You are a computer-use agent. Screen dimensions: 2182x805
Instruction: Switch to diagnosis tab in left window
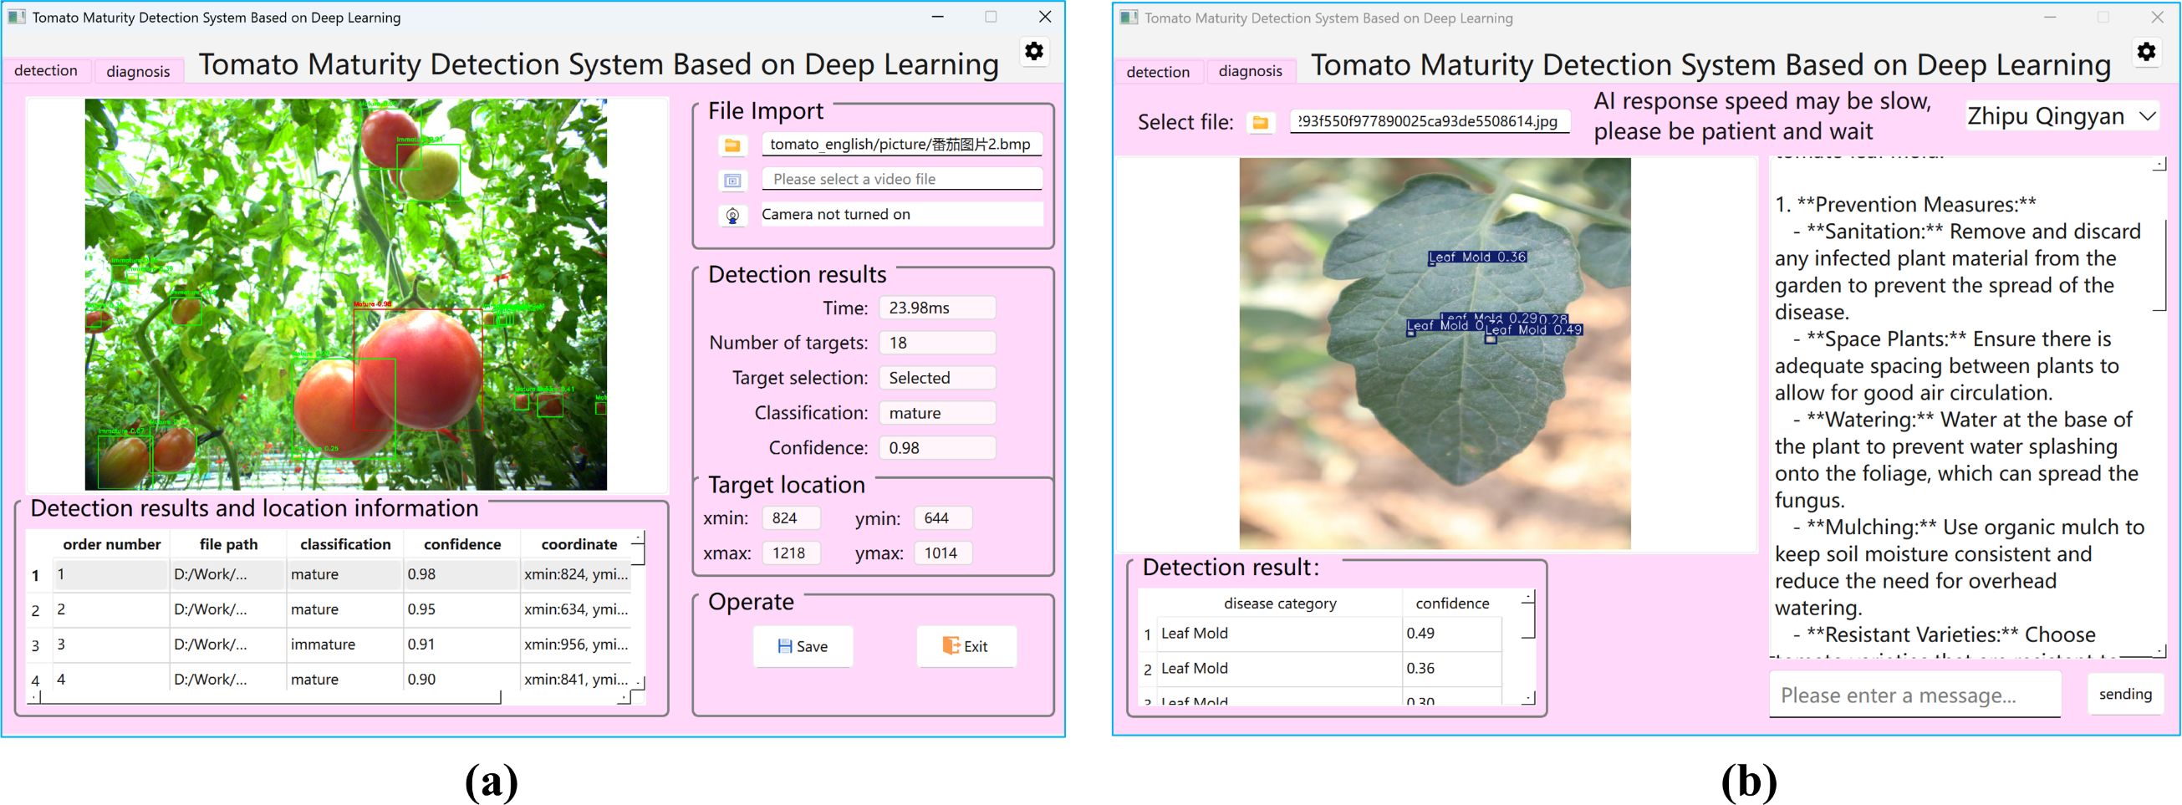138,71
